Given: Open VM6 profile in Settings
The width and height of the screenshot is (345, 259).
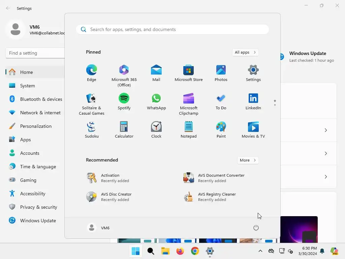Looking at the screenshot, I should [35, 30].
